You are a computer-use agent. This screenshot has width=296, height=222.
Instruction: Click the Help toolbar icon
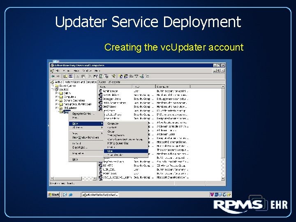[x=113, y=76]
